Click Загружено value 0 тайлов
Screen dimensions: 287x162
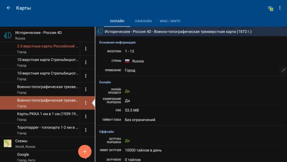pos(133,160)
